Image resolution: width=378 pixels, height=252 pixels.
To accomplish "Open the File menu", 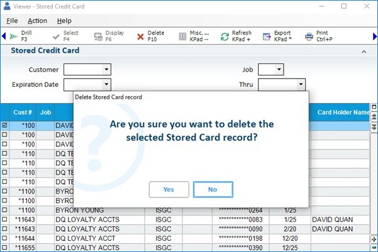I will click(x=12, y=21).
